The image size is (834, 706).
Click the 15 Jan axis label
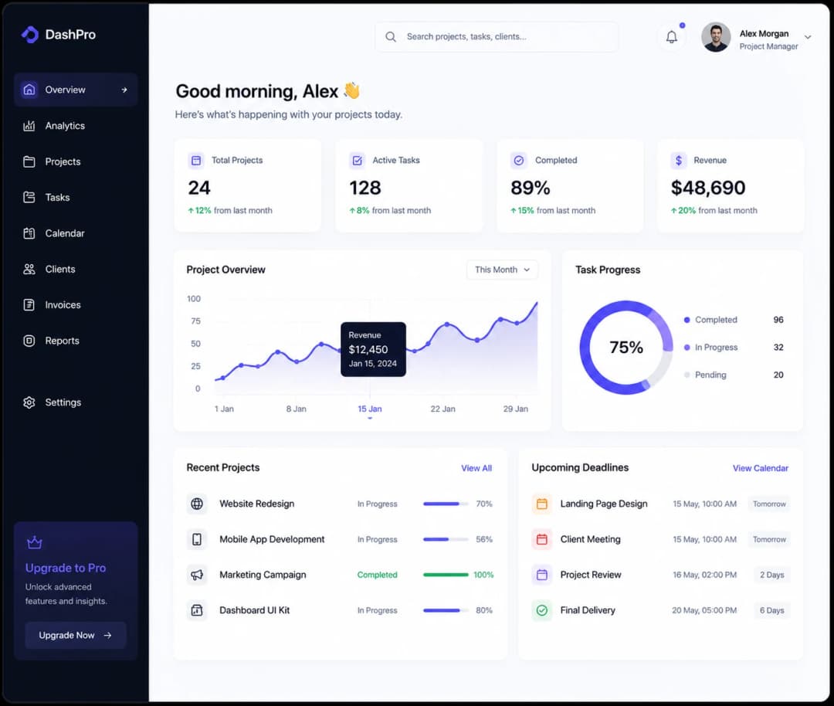point(370,409)
